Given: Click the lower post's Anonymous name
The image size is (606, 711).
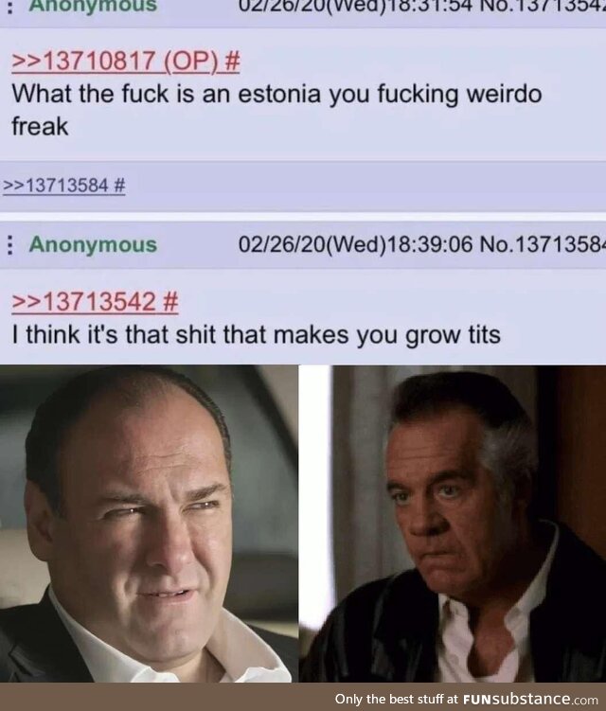Looking at the screenshot, I should 93,245.
